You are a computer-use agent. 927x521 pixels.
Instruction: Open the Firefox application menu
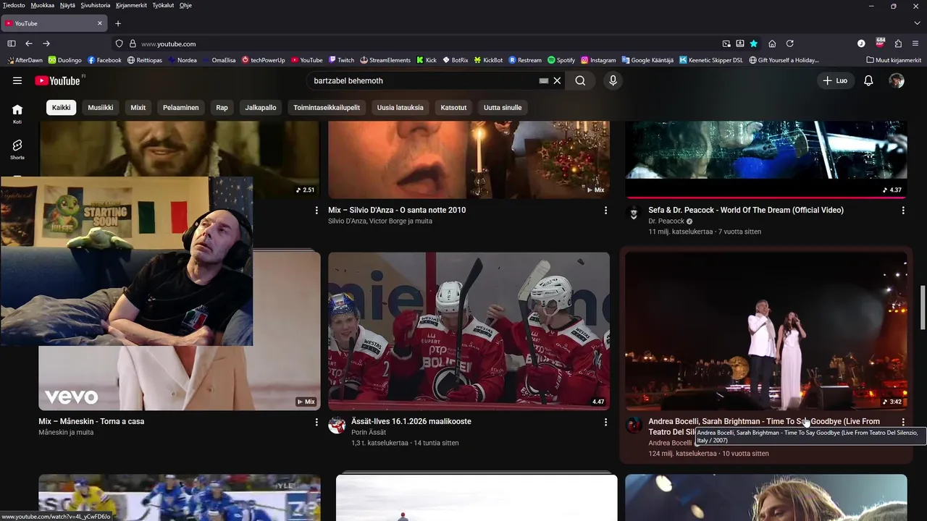916,43
